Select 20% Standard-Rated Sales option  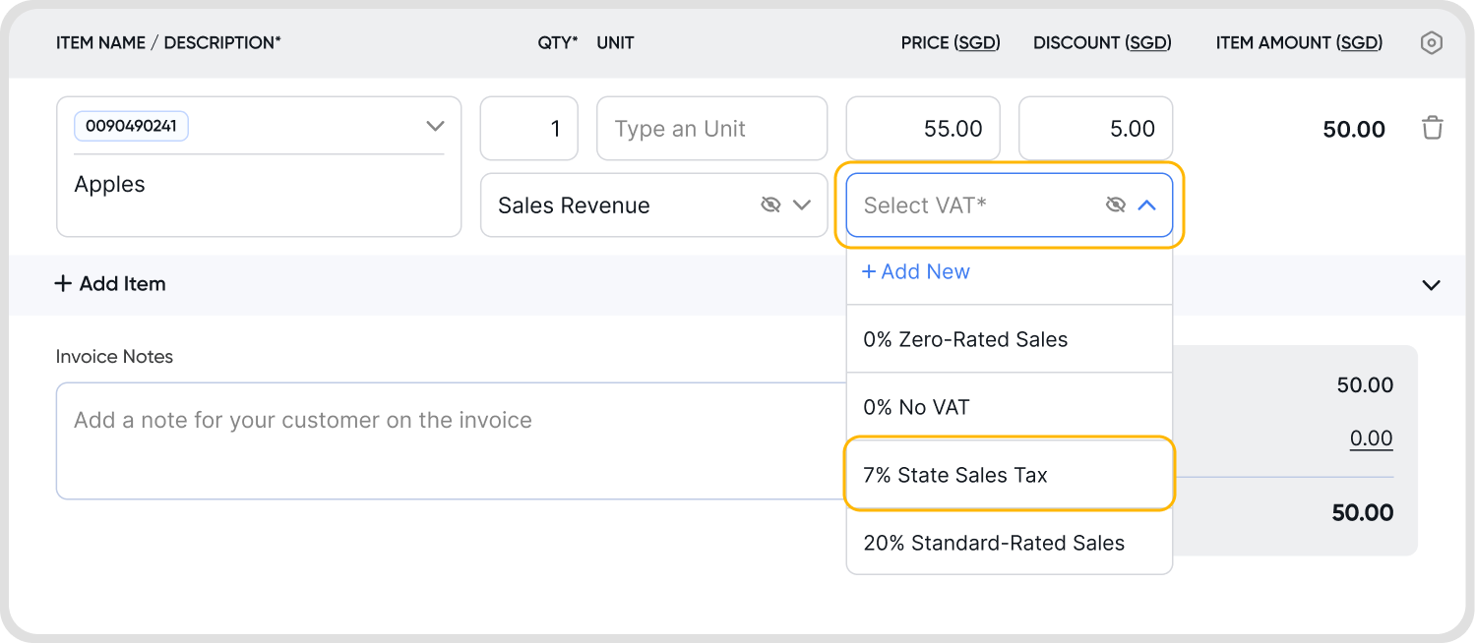(x=994, y=543)
